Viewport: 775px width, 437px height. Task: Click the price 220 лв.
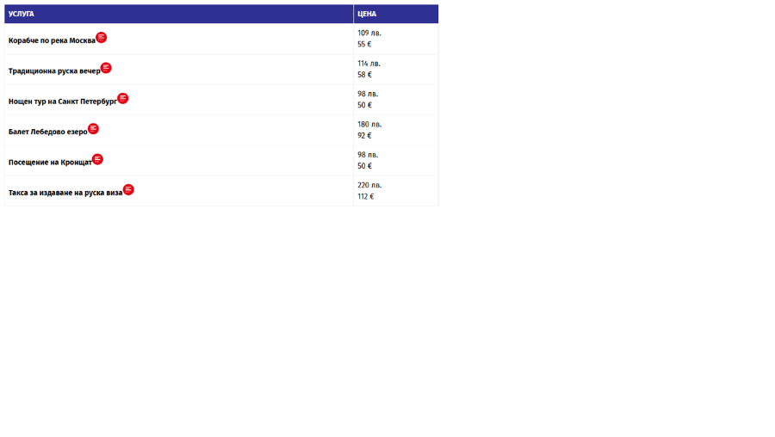(x=369, y=185)
